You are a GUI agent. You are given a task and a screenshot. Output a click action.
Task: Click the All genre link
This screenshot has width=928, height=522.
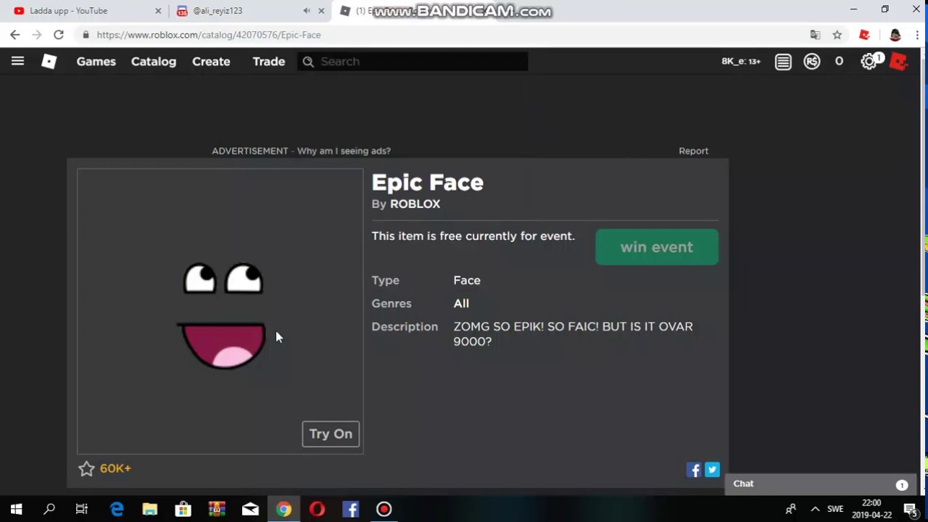[x=461, y=304]
